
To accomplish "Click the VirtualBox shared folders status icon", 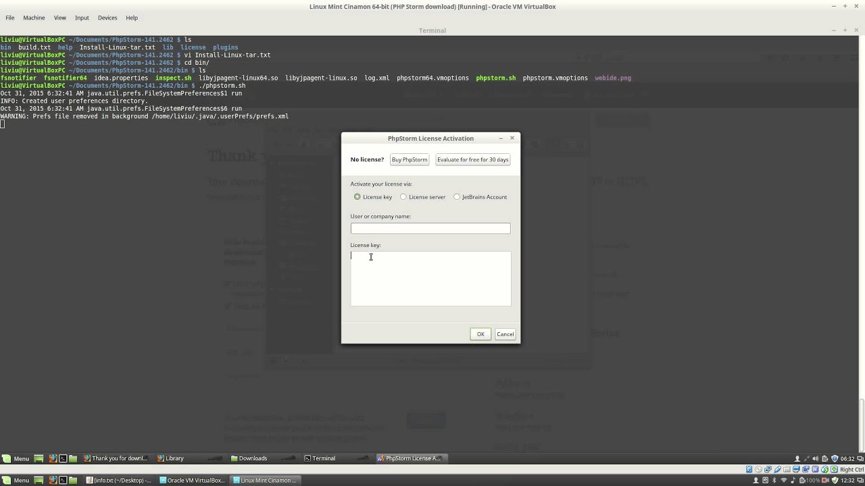I will 787,469.
